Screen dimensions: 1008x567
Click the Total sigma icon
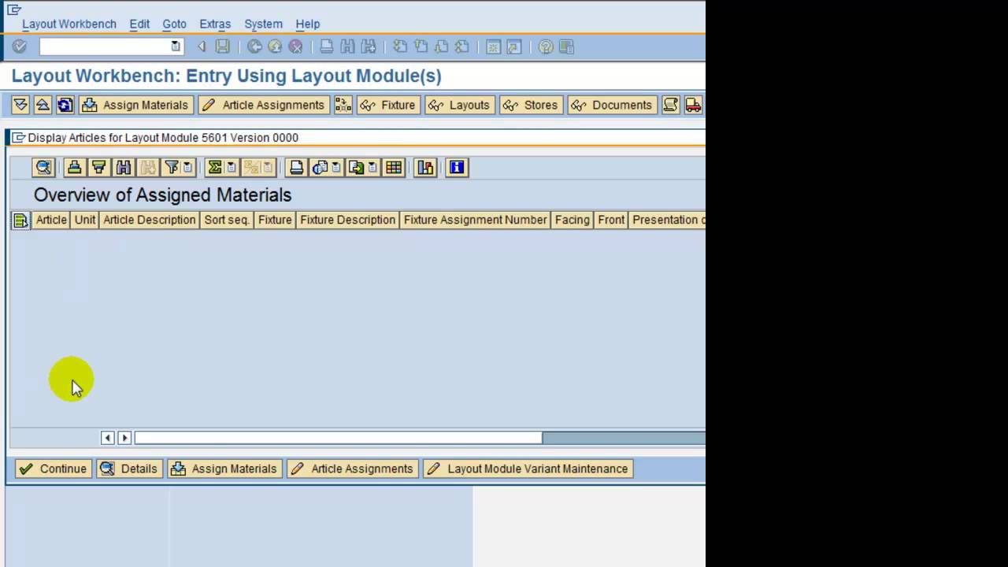point(214,167)
